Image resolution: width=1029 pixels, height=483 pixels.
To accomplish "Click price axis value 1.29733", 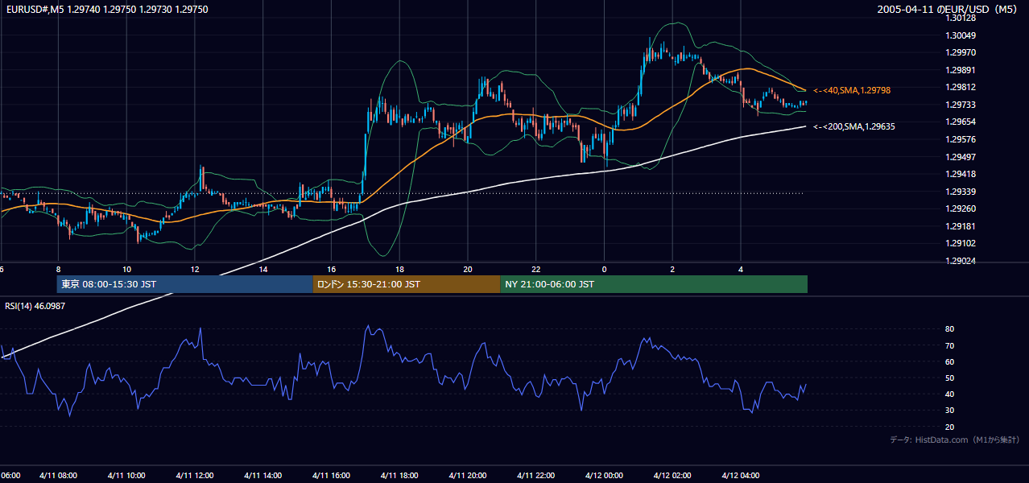I will pyautogui.click(x=961, y=105).
